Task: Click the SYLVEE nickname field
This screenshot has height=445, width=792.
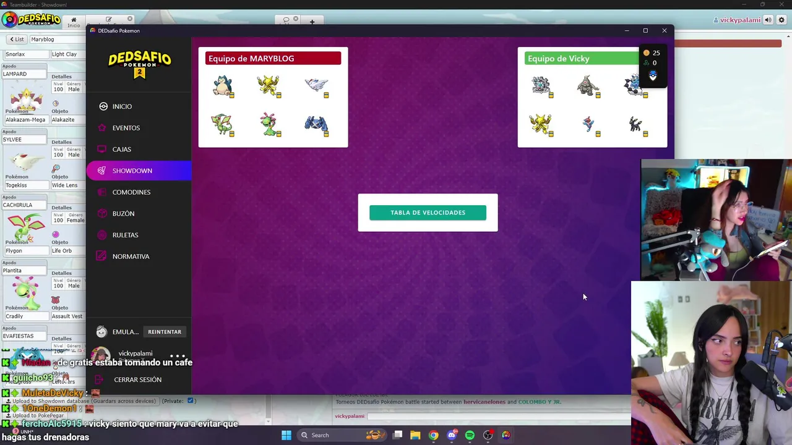Action: point(25,139)
